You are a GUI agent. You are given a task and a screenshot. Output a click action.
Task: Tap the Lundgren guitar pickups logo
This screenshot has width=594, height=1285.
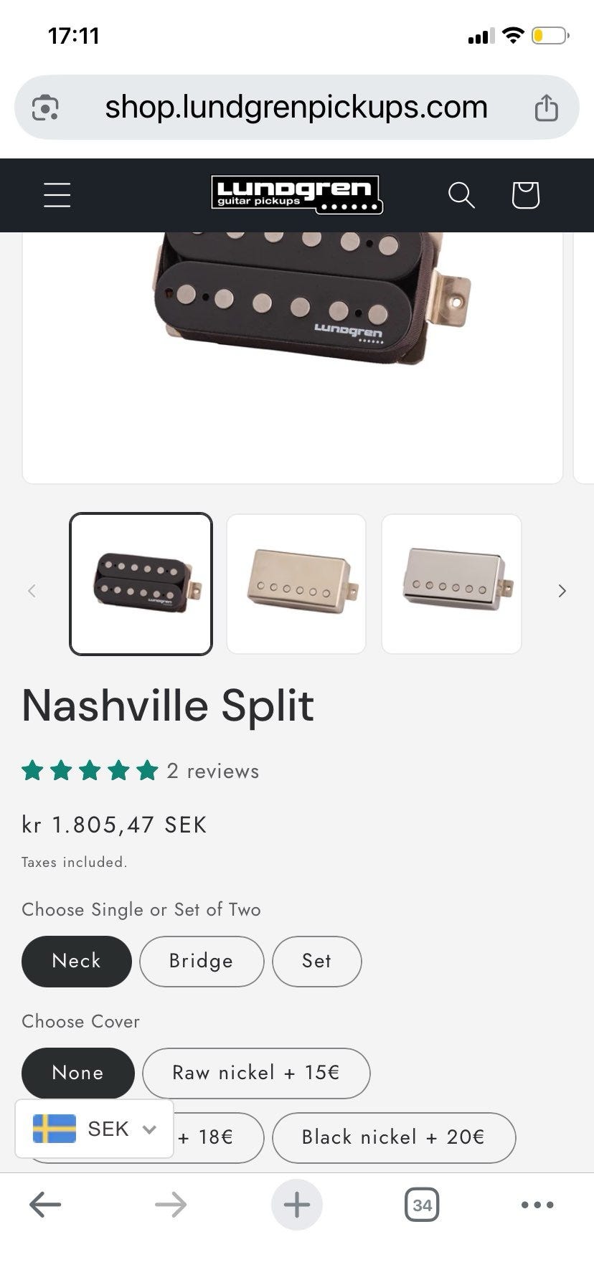click(296, 195)
